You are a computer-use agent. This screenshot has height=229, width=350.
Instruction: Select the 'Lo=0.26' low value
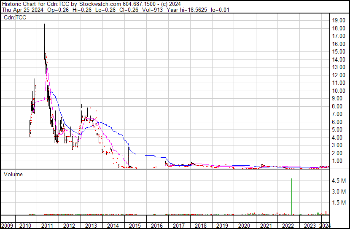coord(105,10)
